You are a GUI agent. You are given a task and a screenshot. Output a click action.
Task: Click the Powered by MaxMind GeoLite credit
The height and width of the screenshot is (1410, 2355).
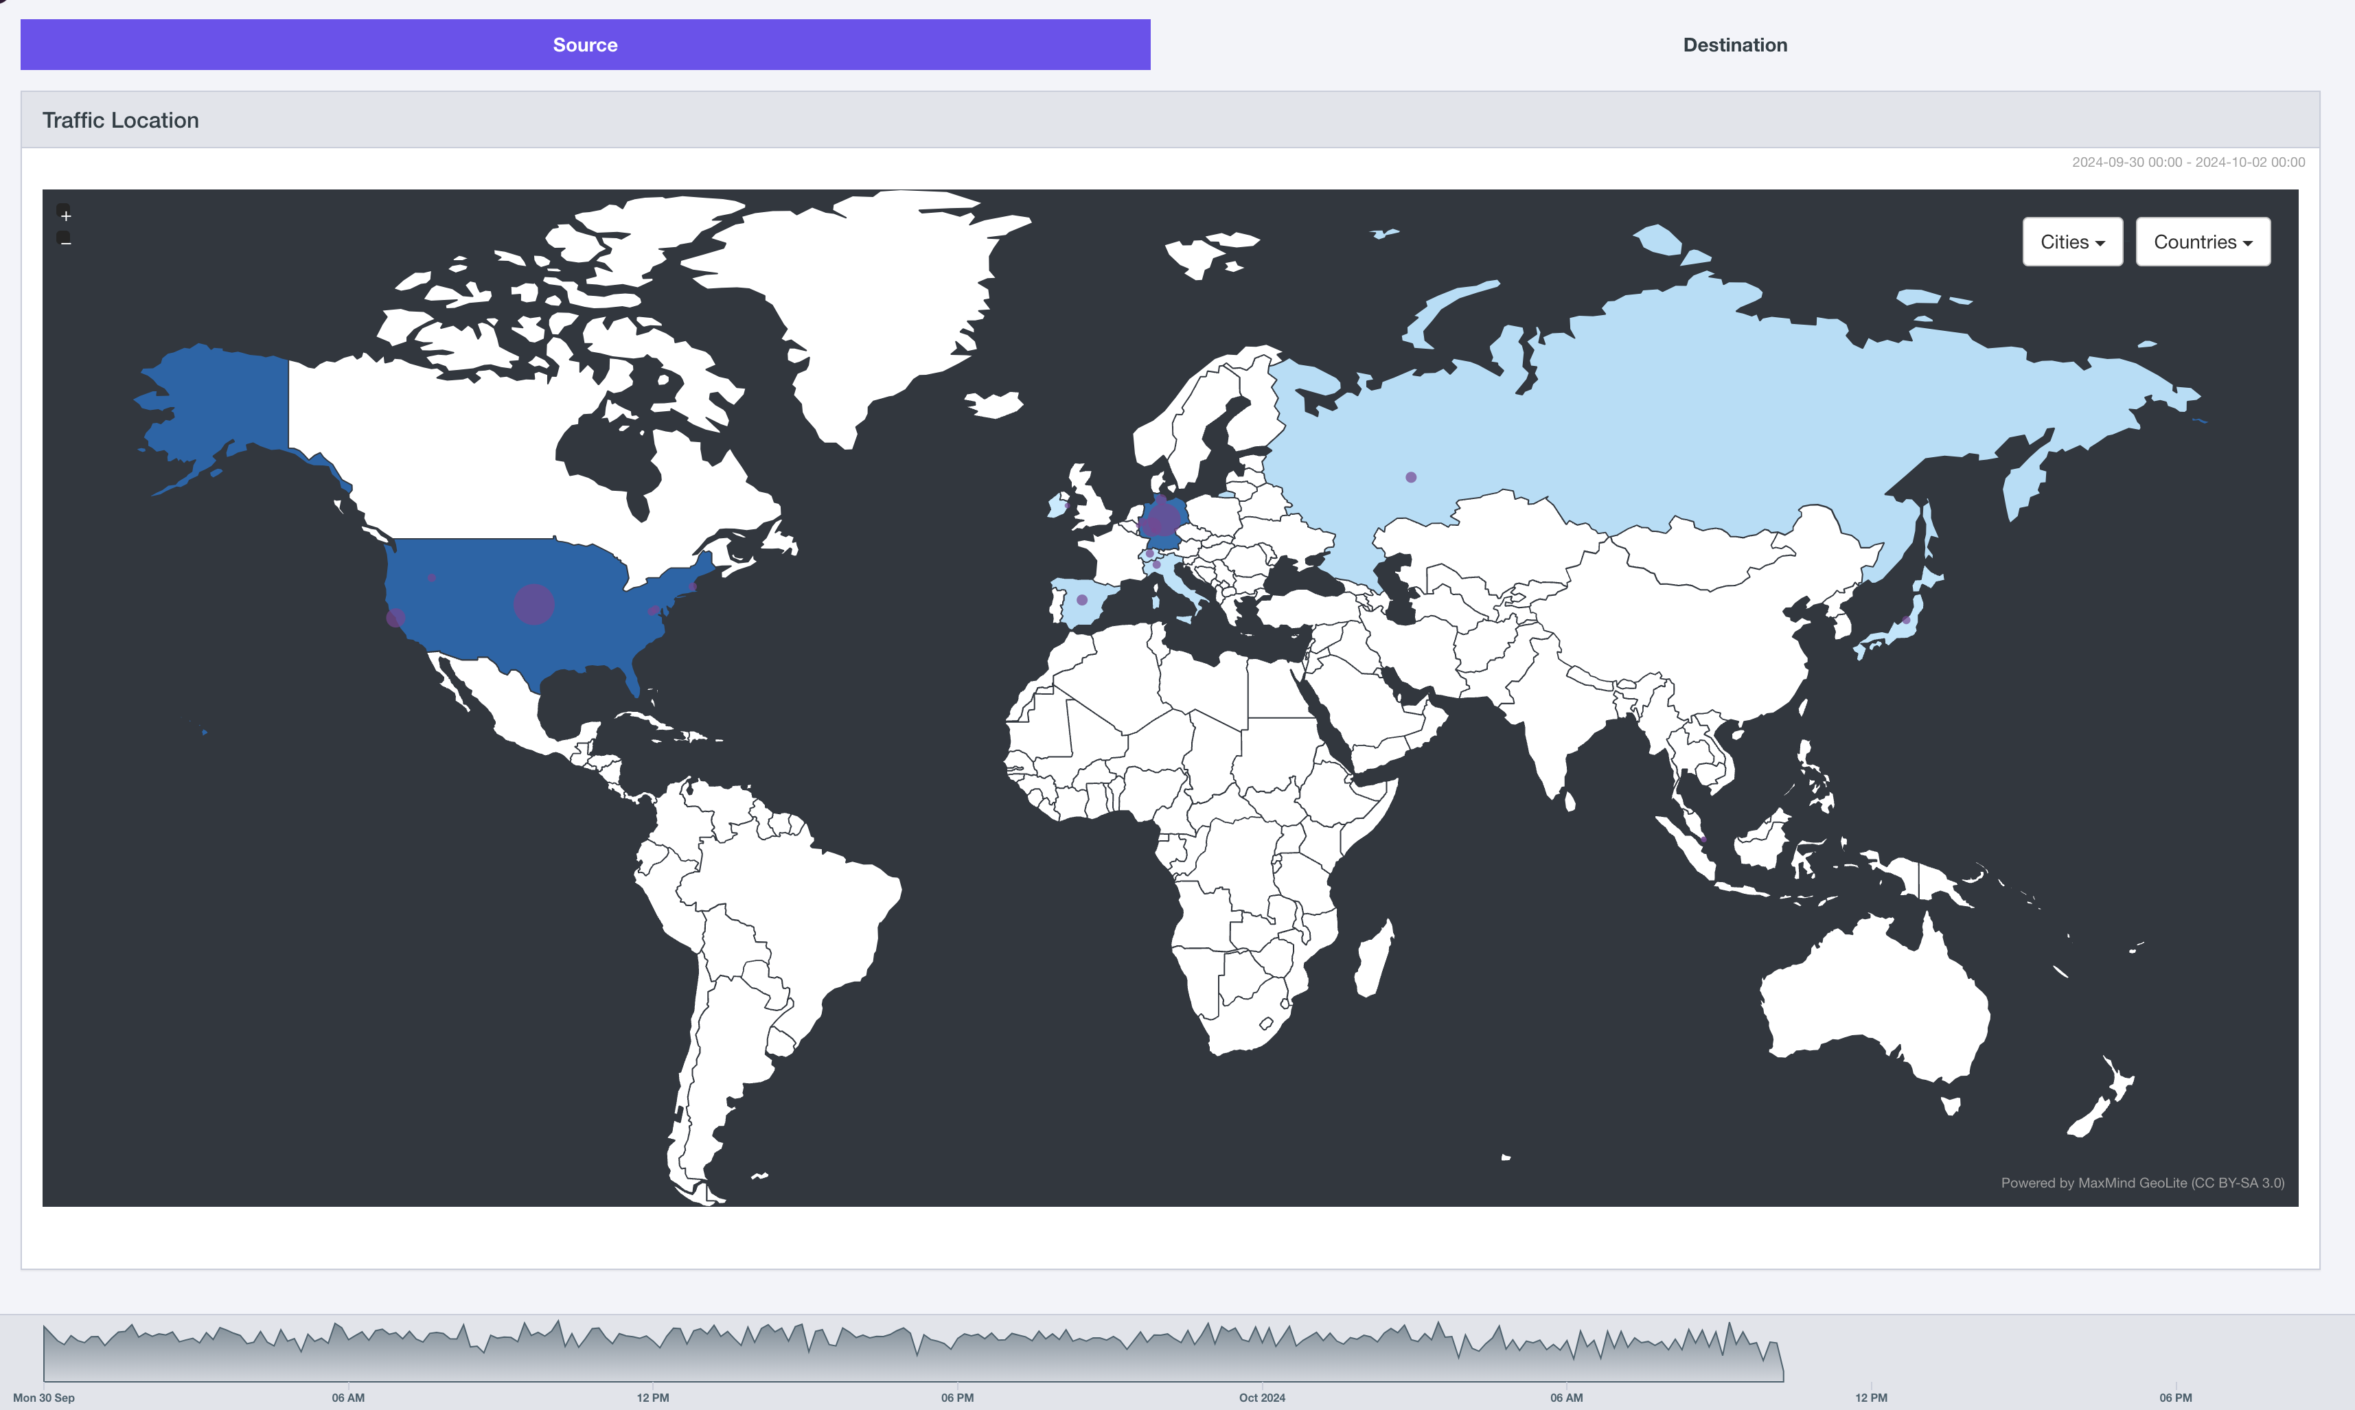pos(2142,1183)
